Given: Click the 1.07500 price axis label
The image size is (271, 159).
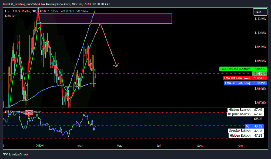Looking at the screenshot, I should tap(260, 103).
